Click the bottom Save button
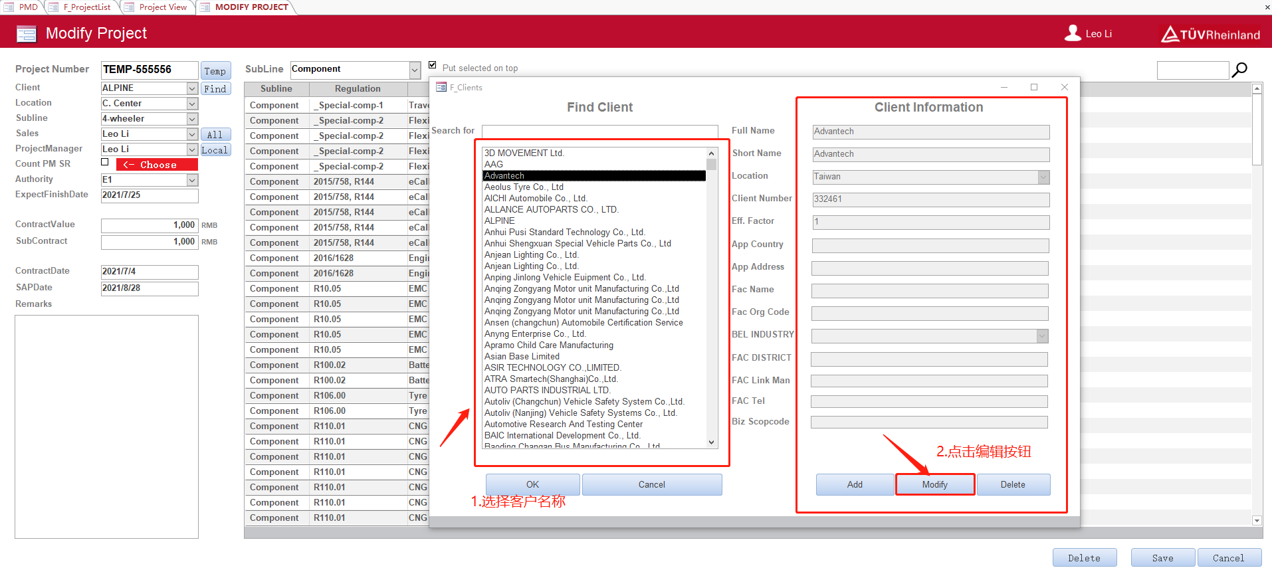The height and width of the screenshot is (568, 1272). pos(1162,558)
